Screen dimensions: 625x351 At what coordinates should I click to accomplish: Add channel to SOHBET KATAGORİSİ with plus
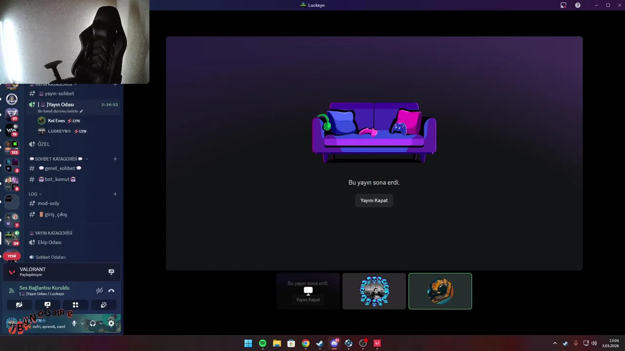pyautogui.click(x=115, y=159)
